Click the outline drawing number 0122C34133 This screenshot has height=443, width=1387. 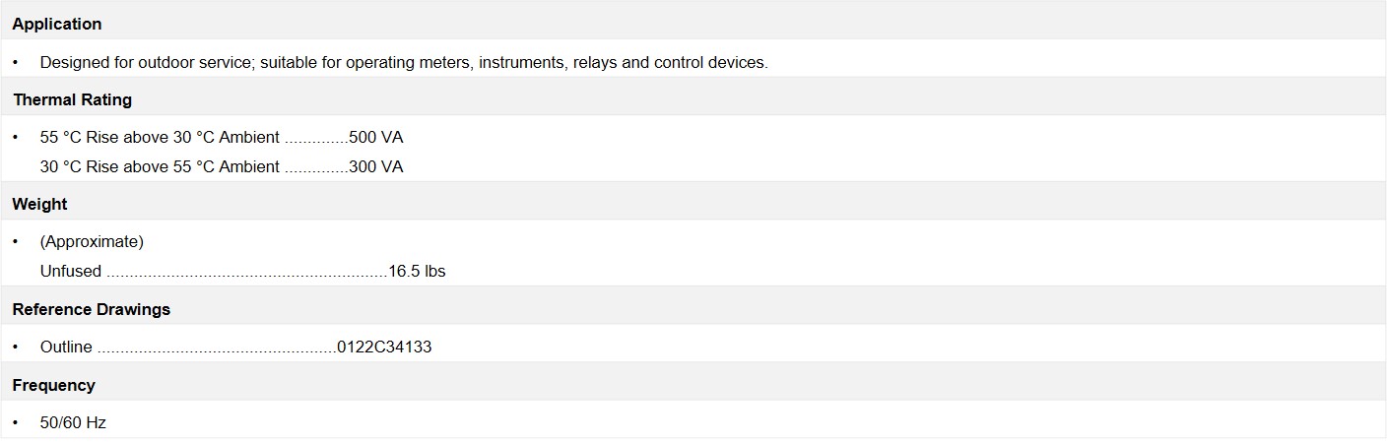(x=384, y=347)
